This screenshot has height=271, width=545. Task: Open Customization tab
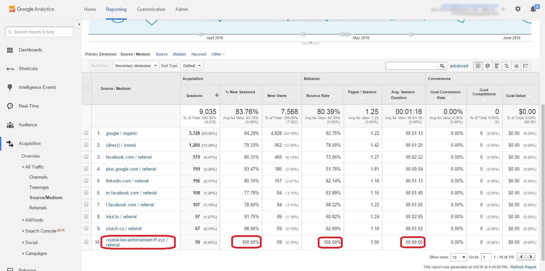tap(151, 9)
